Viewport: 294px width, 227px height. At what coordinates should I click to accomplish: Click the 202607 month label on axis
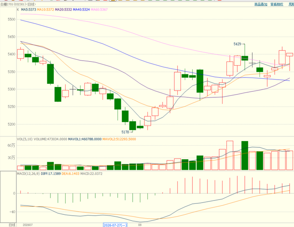28,225
